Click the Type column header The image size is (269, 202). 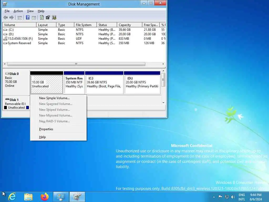65,25
